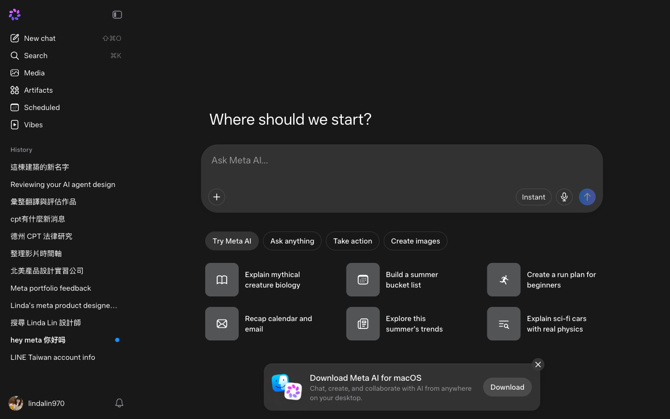Choose Create a run plan for beginners

[x=562, y=280]
